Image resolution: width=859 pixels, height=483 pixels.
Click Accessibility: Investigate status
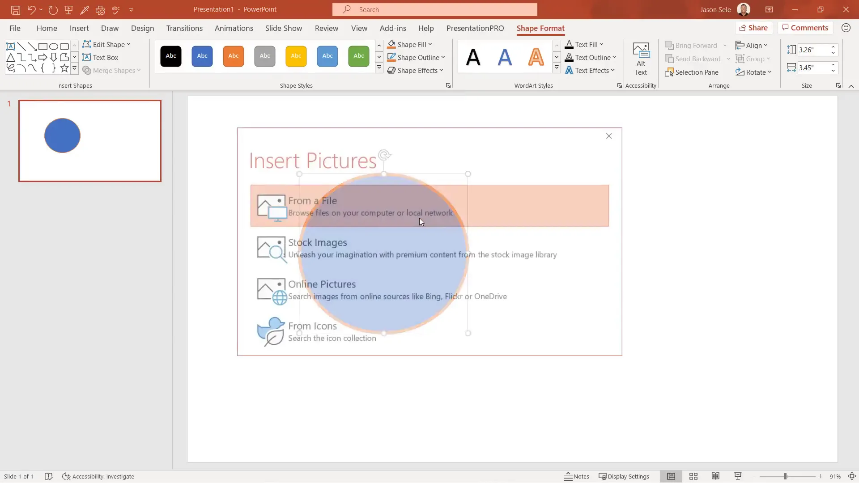(98, 476)
